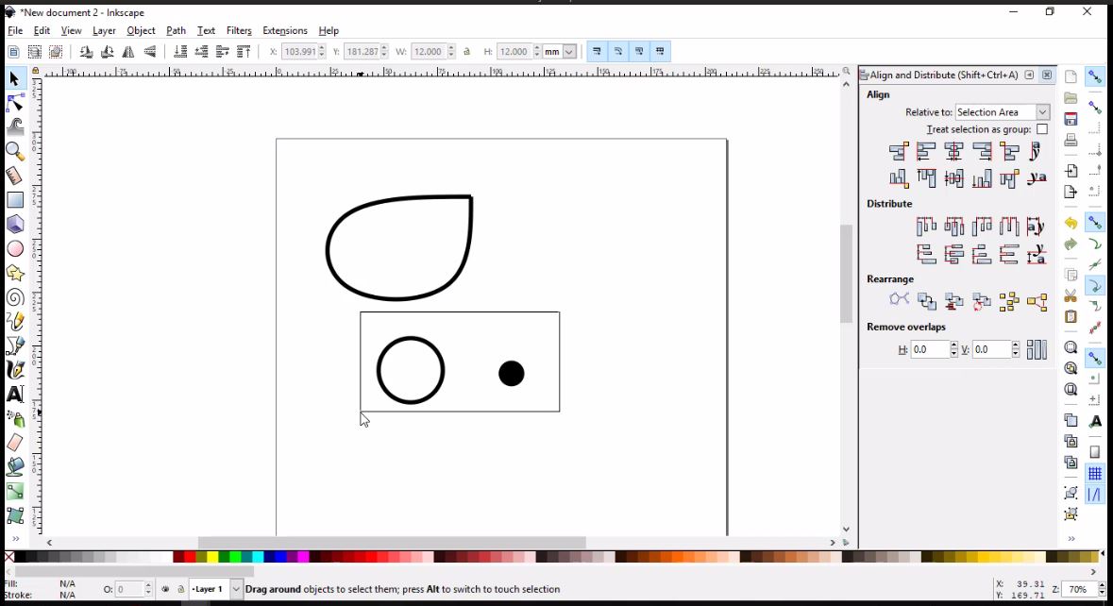Open the Relative to Selection Area dropdown
Image resolution: width=1113 pixels, height=606 pixels.
pyautogui.click(x=1003, y=112)
